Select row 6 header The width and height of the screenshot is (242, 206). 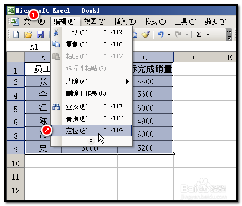click(16, 120)
